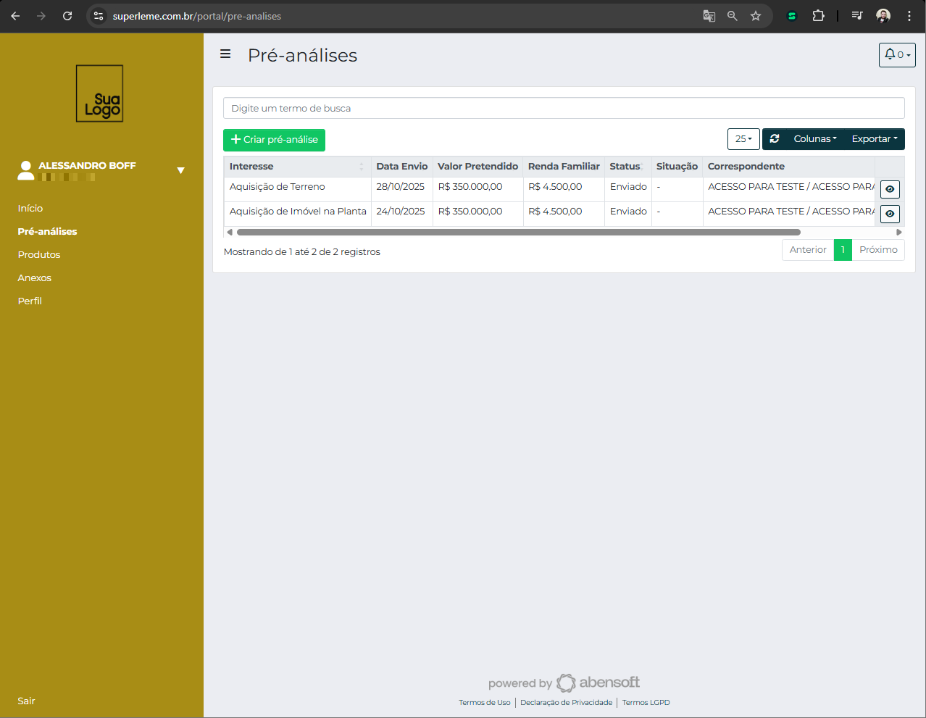Click the refresh table icon
Screen dimensions: 926x718
[775, 139]
